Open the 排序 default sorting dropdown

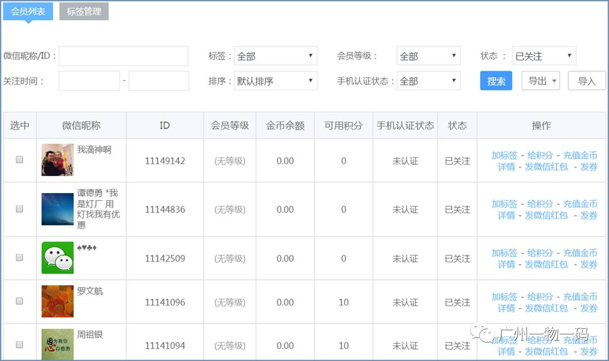[275, 80]
